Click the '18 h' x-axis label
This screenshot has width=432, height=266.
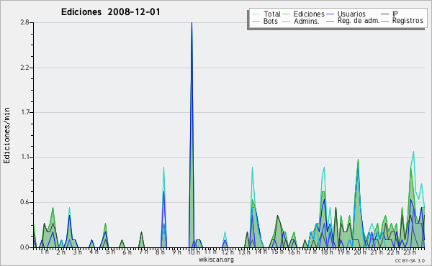[327, 252]
